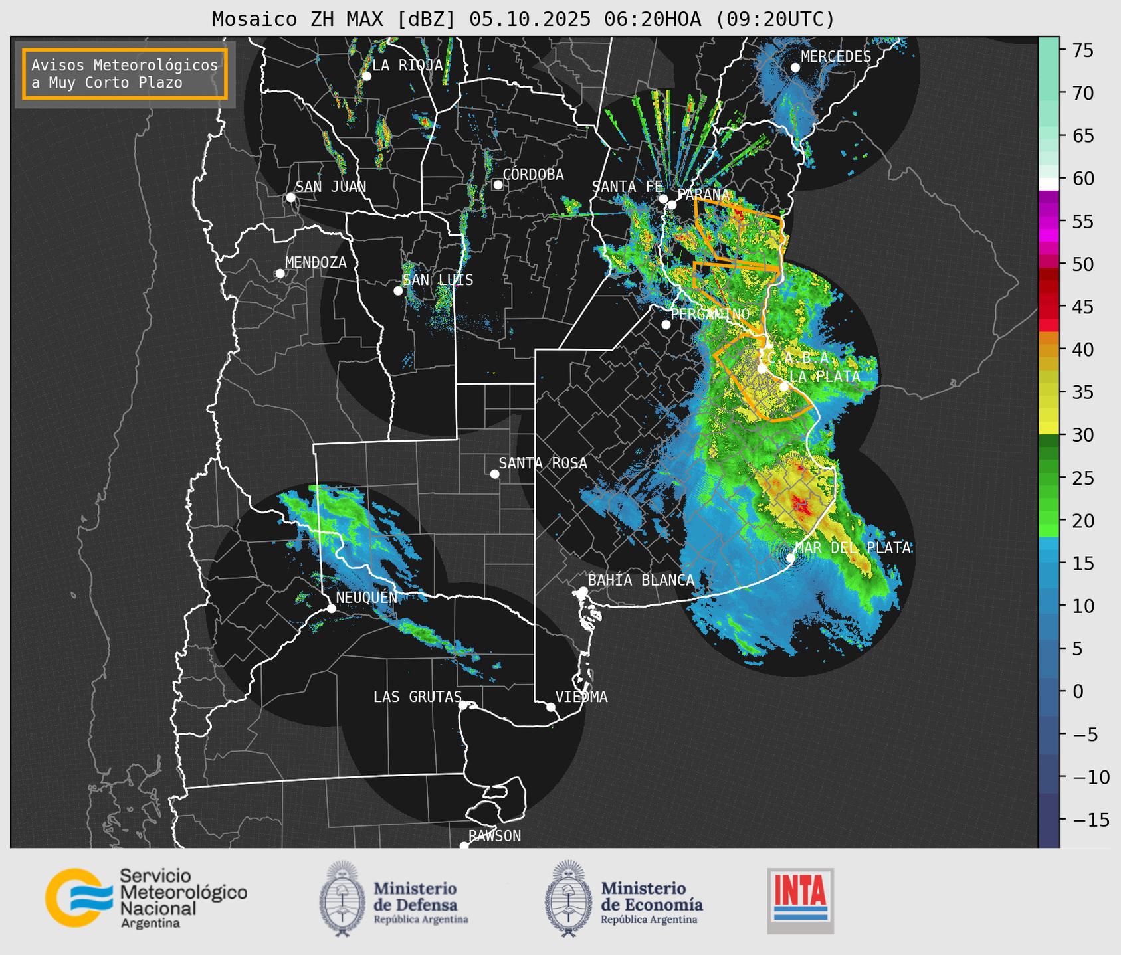Click the magenta 55 dBZ color band

coord(1049,221)
